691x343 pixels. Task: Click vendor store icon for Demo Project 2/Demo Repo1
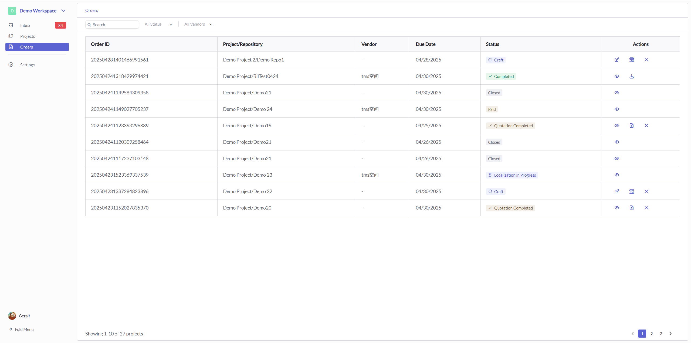pyautogui.click(x=632, y=60)
